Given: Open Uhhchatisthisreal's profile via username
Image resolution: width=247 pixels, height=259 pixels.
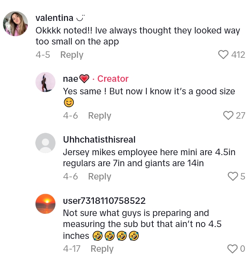Looking at the screenshot, I should pos(99,140).
